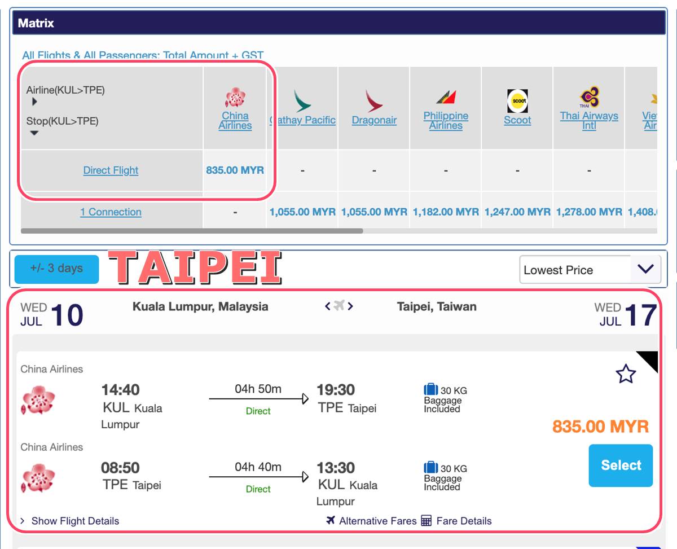This screenshot has width=677, height=549.
Task: Go to next date with right chevron
Action: pos(350,306)
